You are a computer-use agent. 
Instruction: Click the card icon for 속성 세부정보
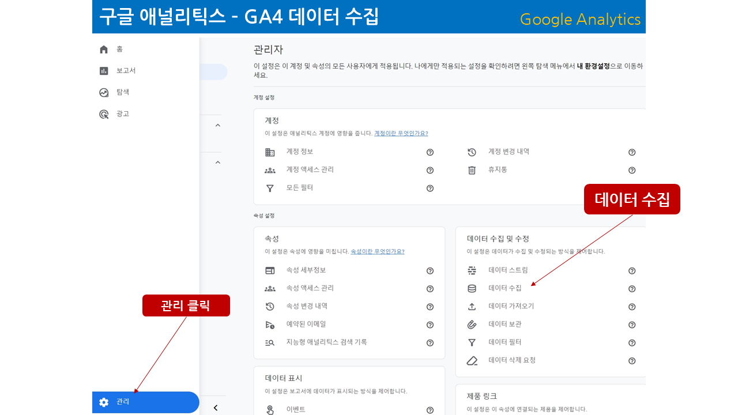click(x=270, y=270)
